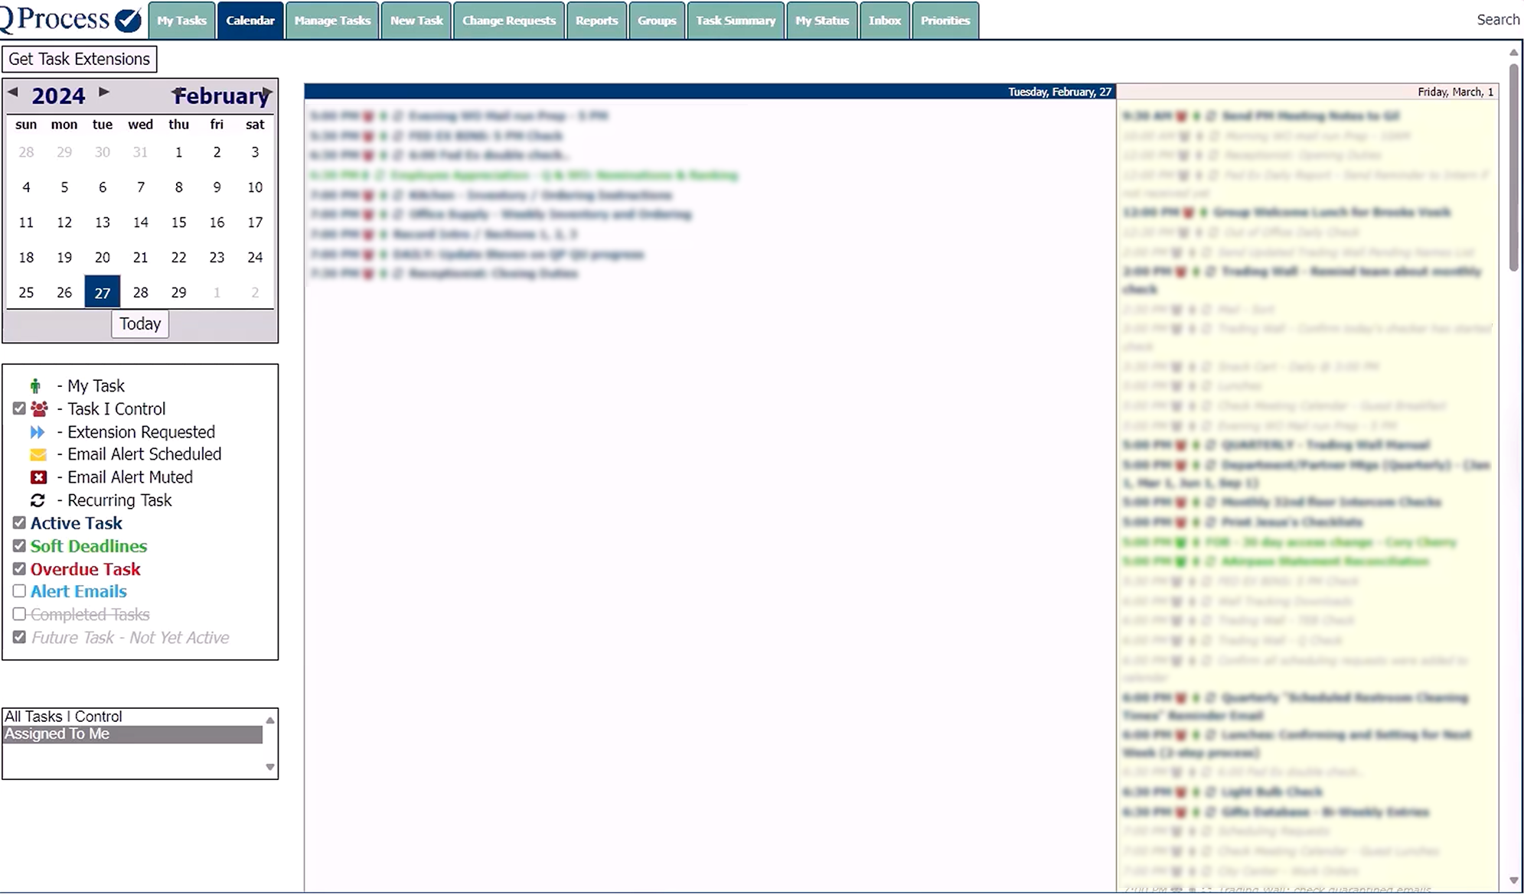Image resolution: width=1524 pixels, height=894 pixels.
Task: Enable the Alert Emails checkbox
Action: [x=19, y=591]
